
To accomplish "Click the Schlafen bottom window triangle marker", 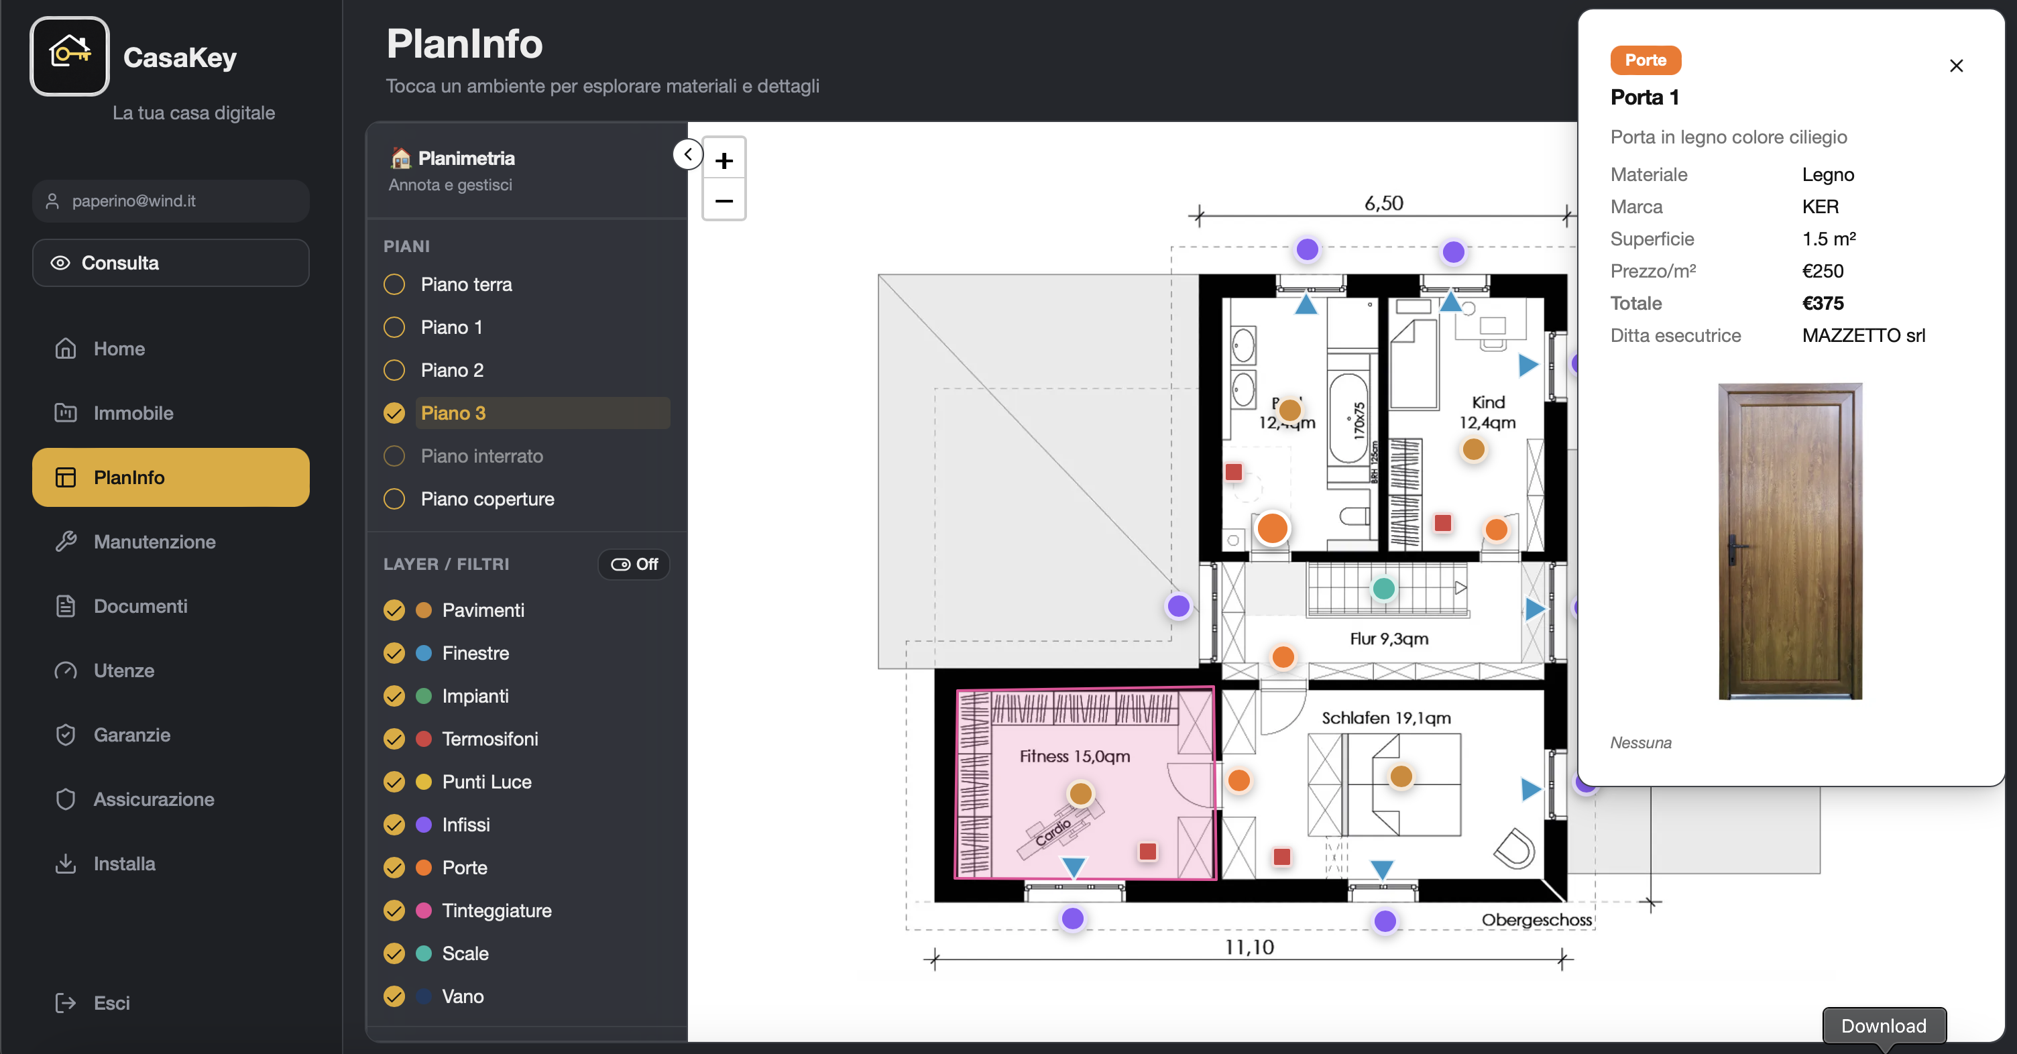I will [x=1382, y=870].
